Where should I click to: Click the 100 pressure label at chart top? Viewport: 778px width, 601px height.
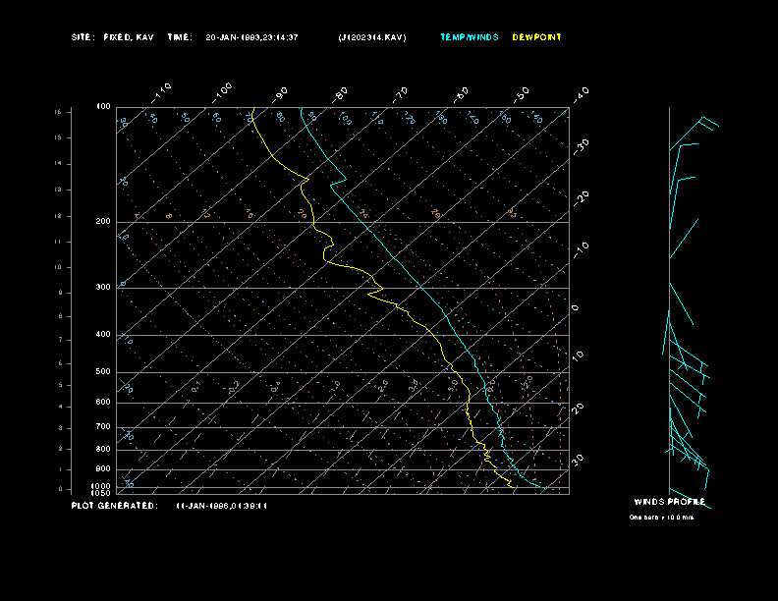click(103, 106)
